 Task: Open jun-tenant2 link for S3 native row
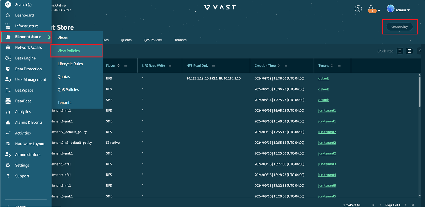click(x=327, y=143)
